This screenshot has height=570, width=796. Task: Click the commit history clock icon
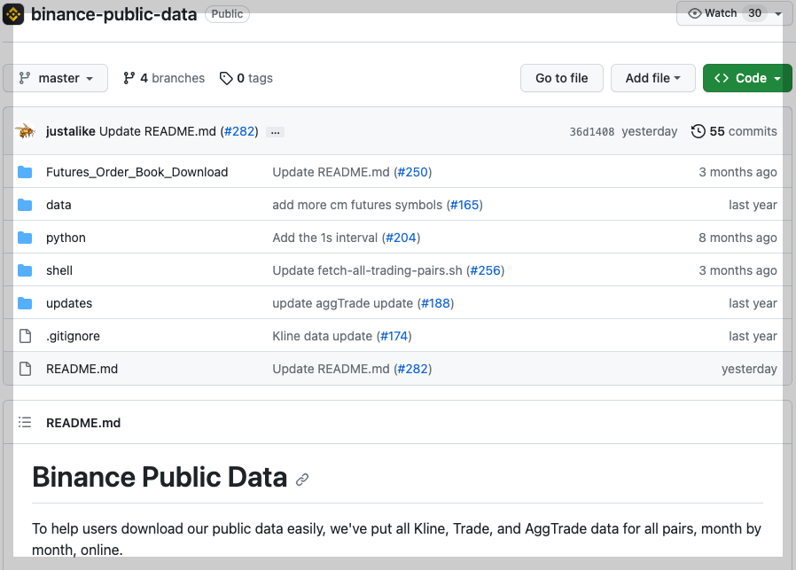coord(698,131)
